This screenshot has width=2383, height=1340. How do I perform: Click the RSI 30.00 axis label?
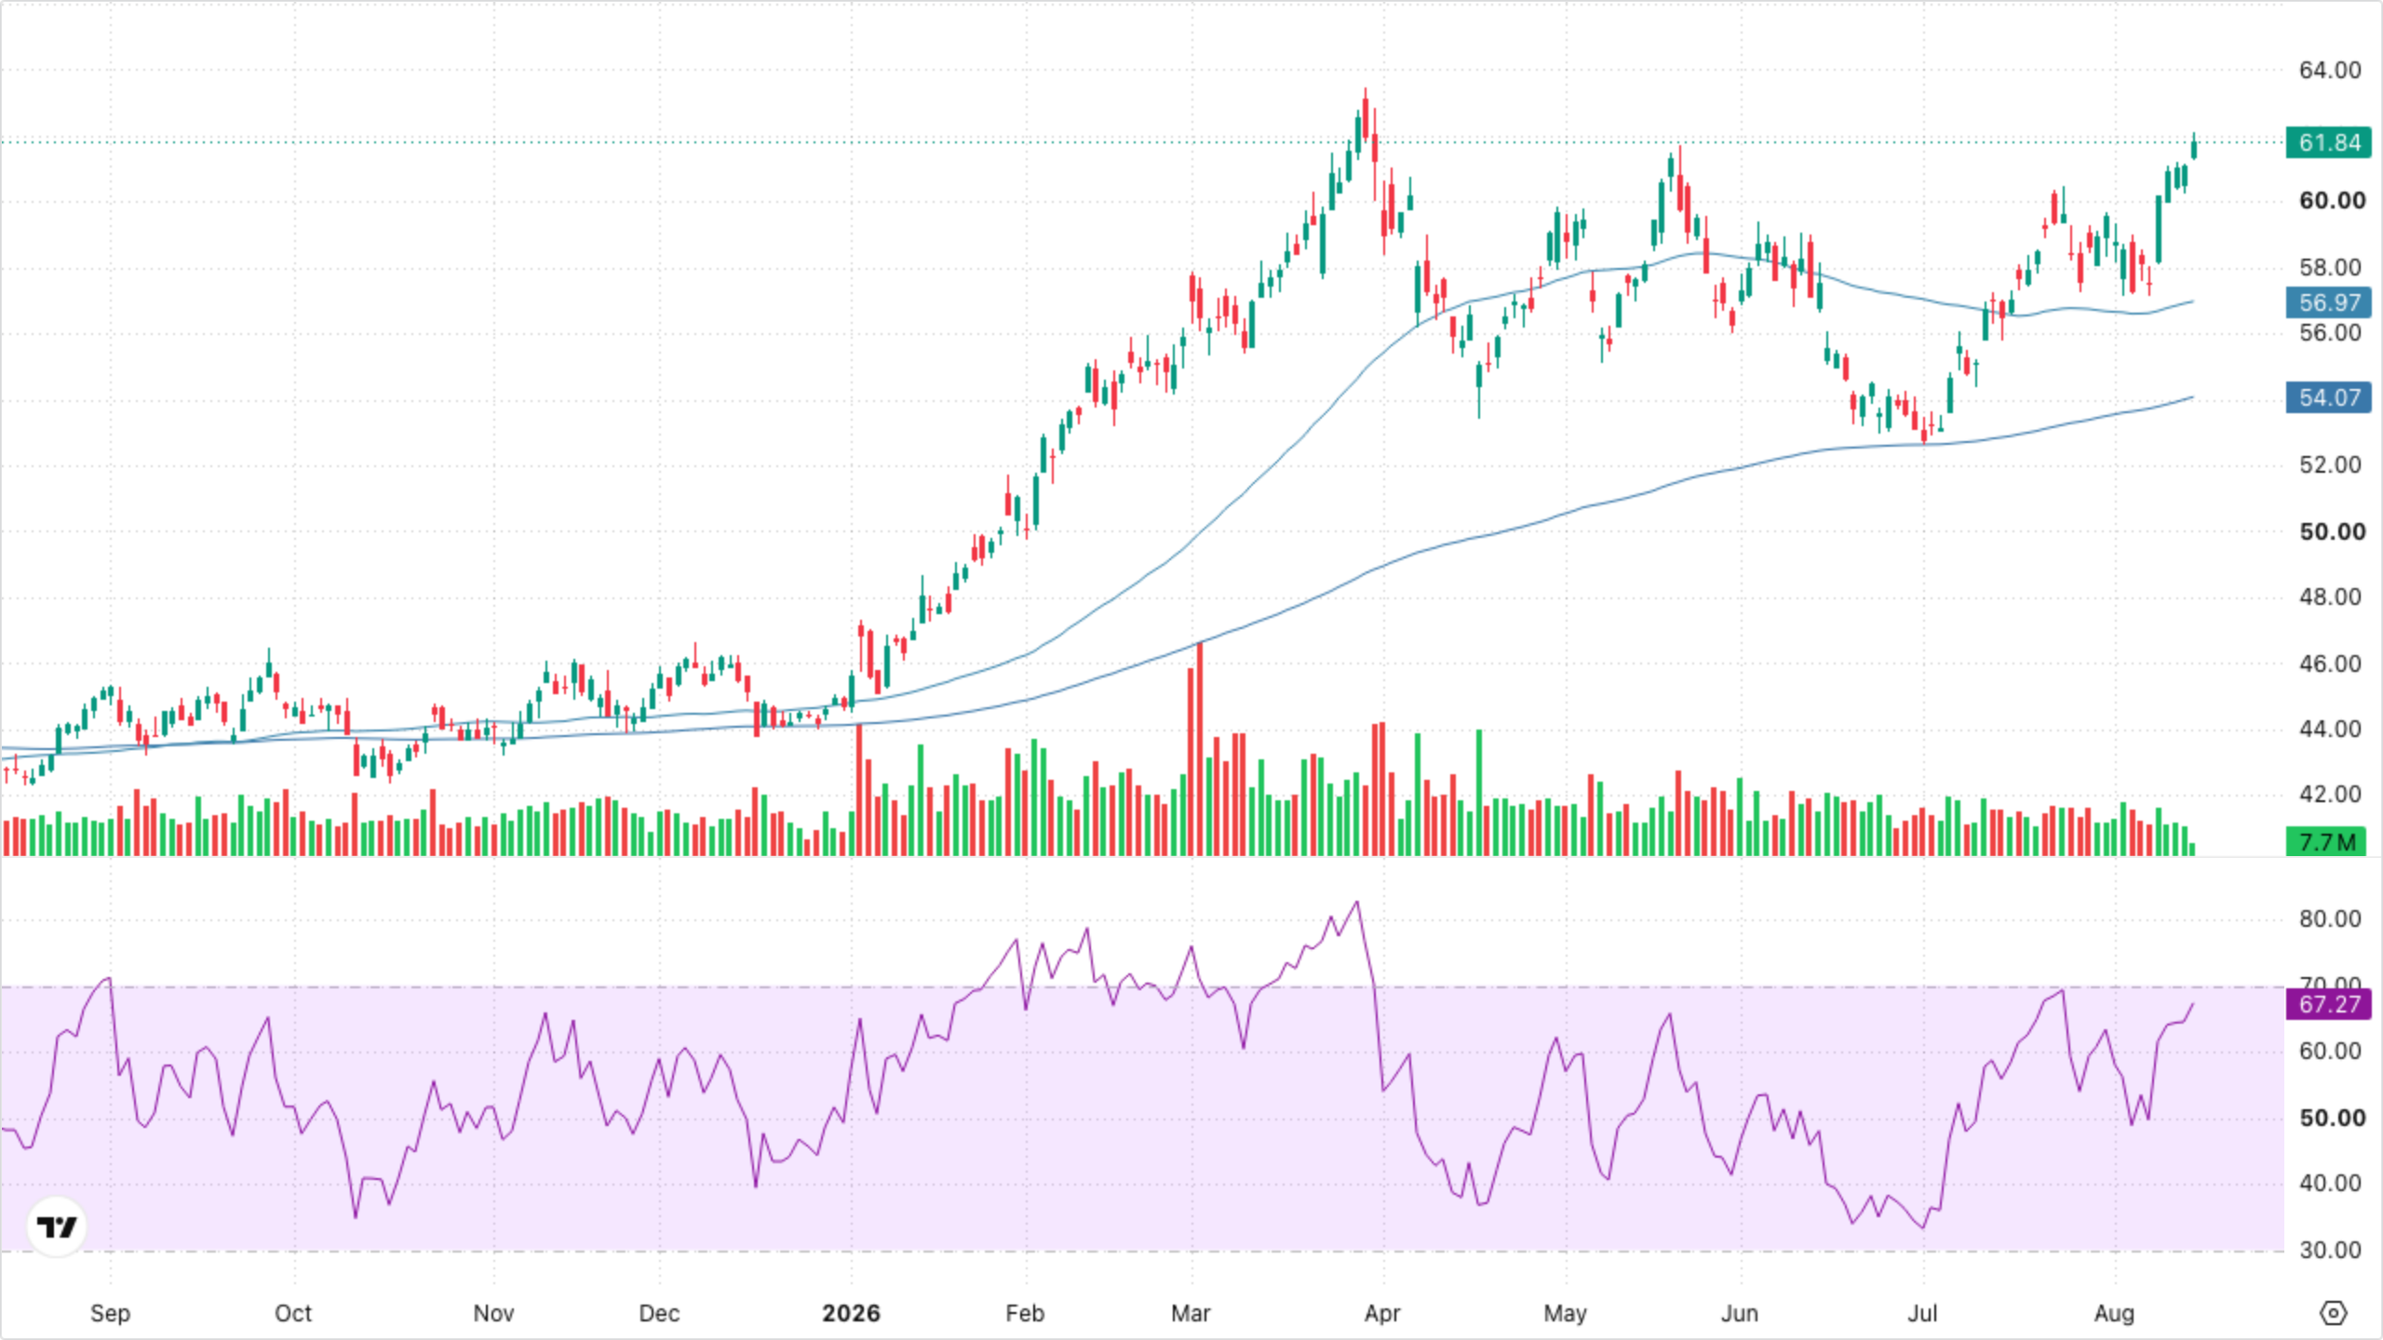[x=2330, y=1250]
